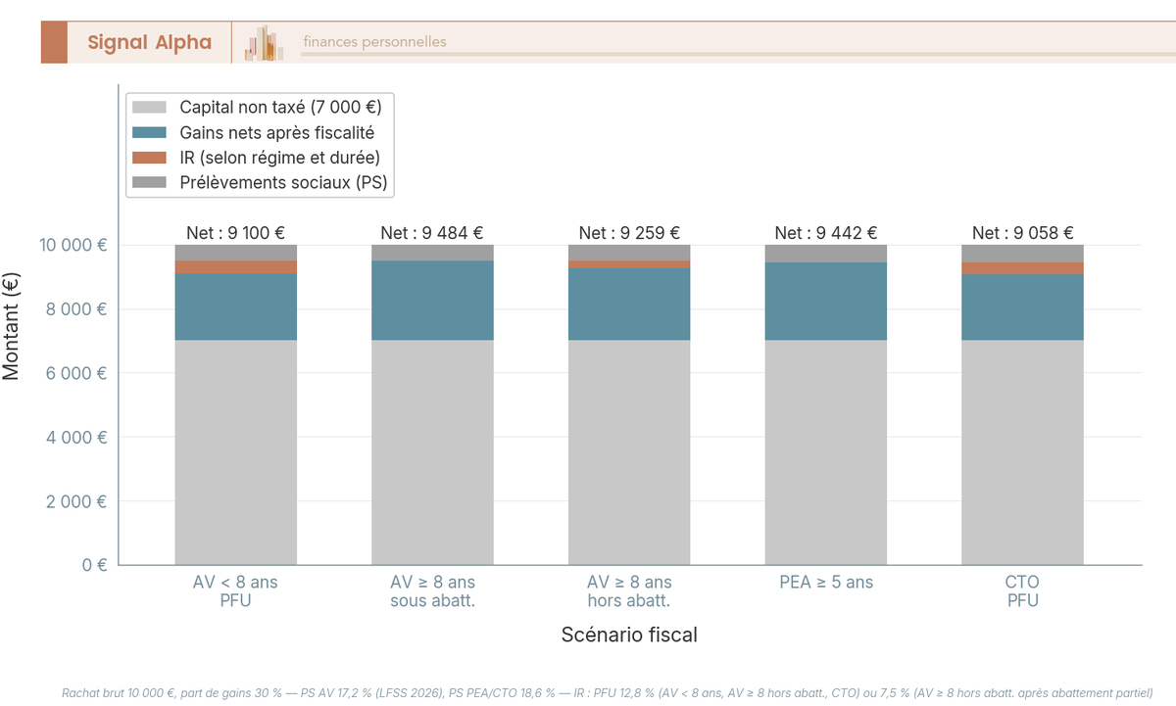Click the 'Net : 9 484 €' annotation
This screenshot has height=706, width=1176.
coord(432,233)
